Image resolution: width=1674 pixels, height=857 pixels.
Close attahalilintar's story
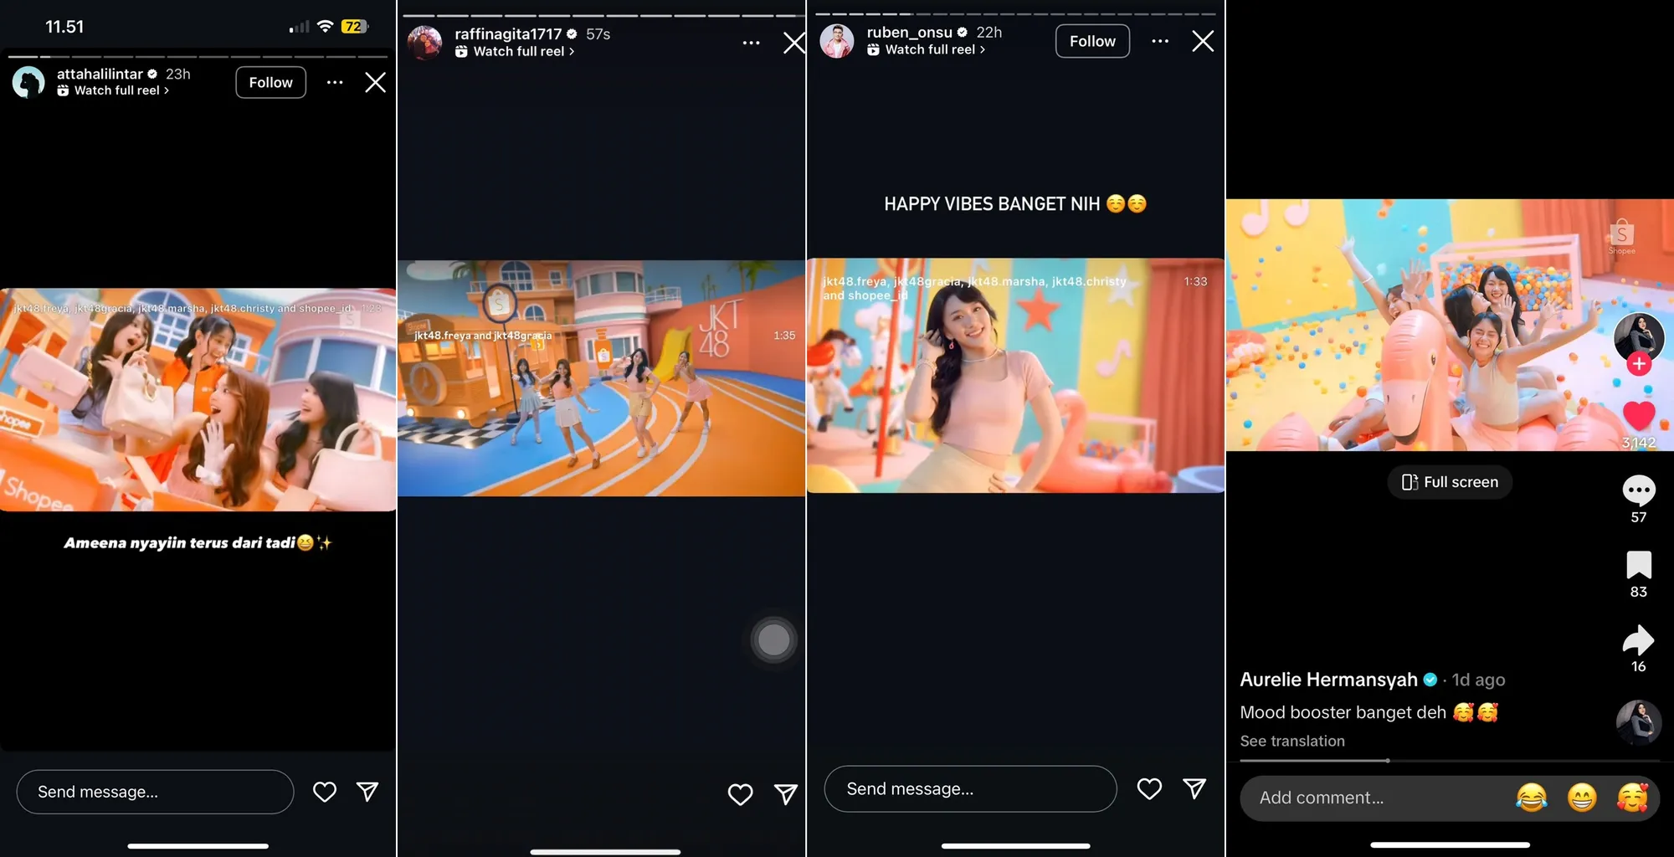[x=375, y=82]
